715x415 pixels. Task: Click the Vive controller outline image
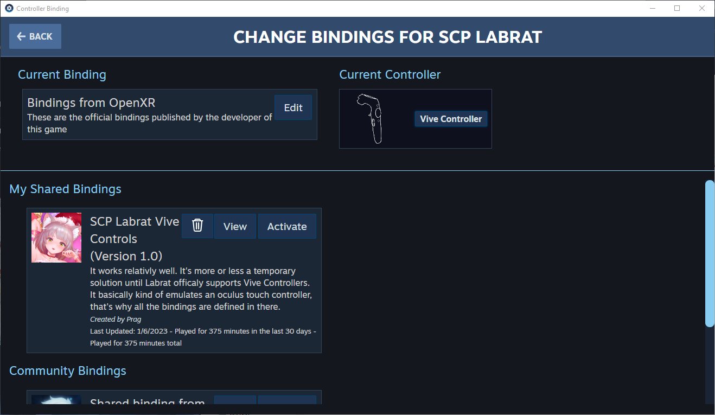click(370, 118)
